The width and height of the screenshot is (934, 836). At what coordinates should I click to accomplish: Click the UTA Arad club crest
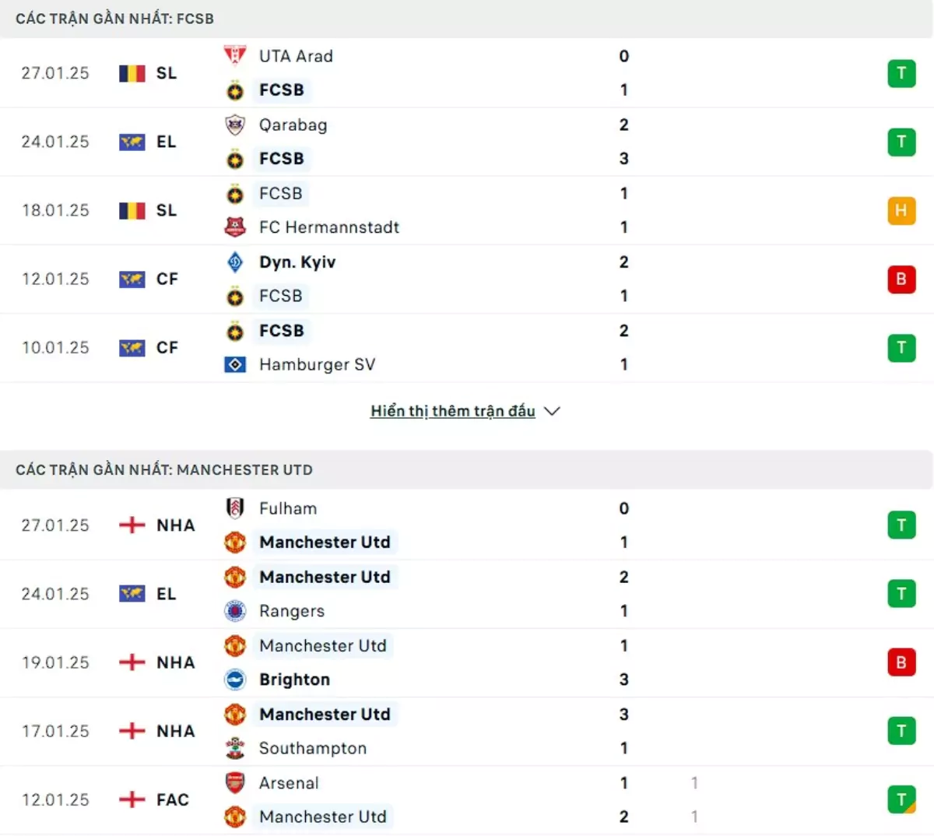tap(235, 56)
